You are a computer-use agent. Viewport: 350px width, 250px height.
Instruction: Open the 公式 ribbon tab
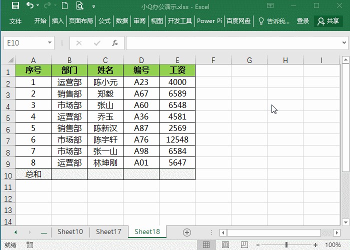coord(104,21)
